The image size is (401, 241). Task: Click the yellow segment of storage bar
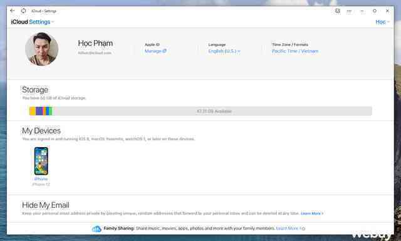pyautogui.click(x=33, y=111)
